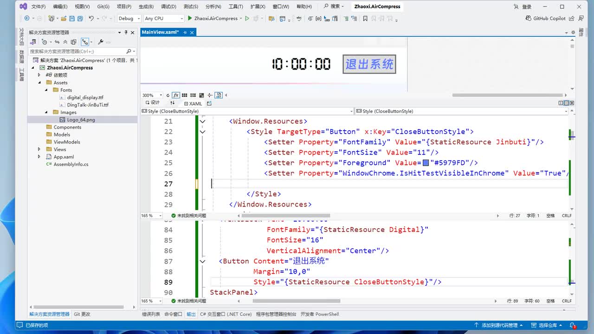Click the Solution Explorer pending changes filter clock icon
Viewport: 594px width, 334px height.
[x=45, y=42]
